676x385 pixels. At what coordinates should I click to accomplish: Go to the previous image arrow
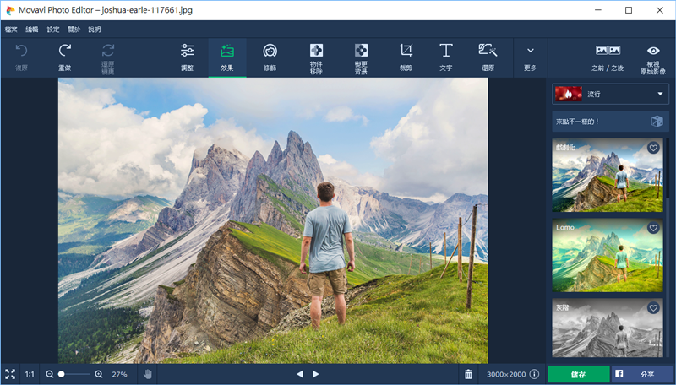coord(300,374)
